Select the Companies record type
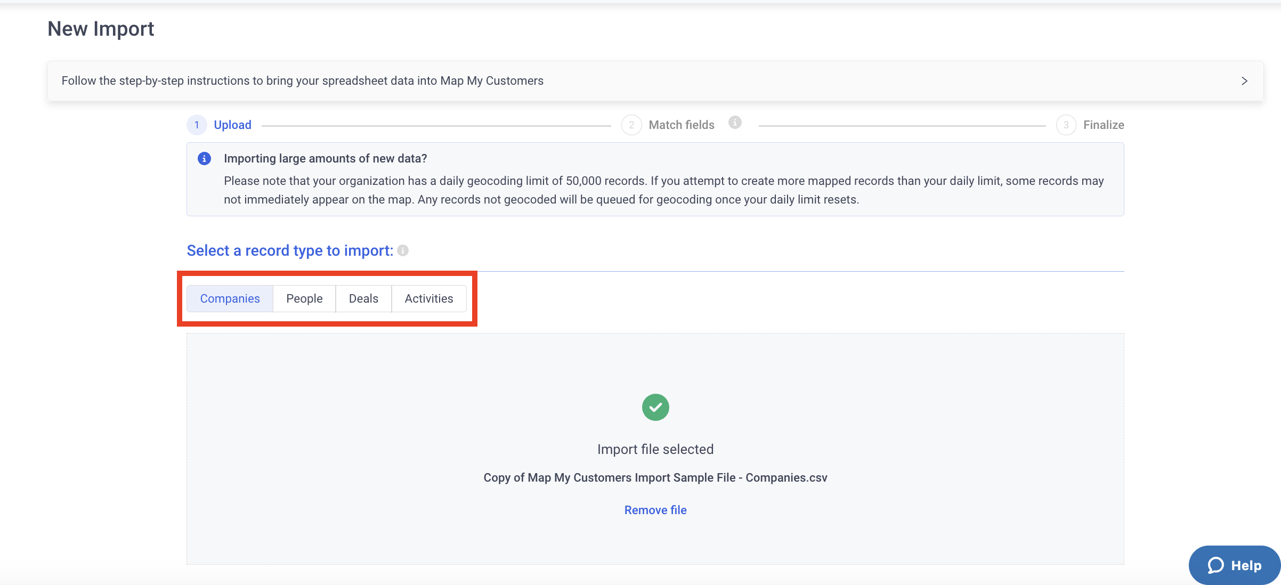This screenshot has width=1281, height=585. pyautogui.click(x=230, y=298)
